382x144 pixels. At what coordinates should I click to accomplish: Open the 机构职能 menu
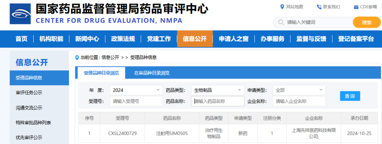[x=51, y=39]
